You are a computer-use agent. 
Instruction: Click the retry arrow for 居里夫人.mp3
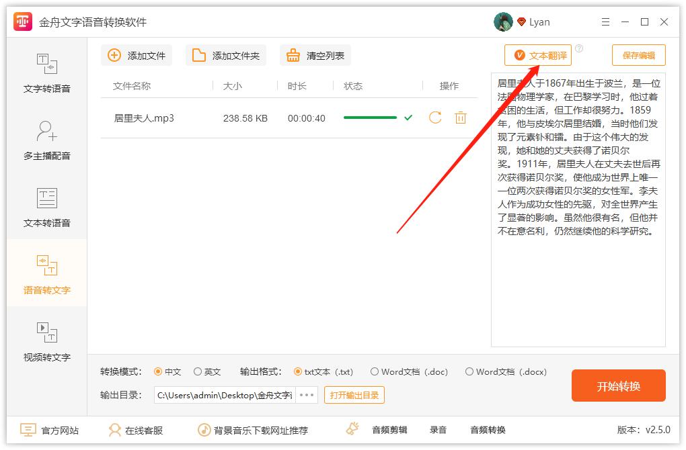[434, 117]
